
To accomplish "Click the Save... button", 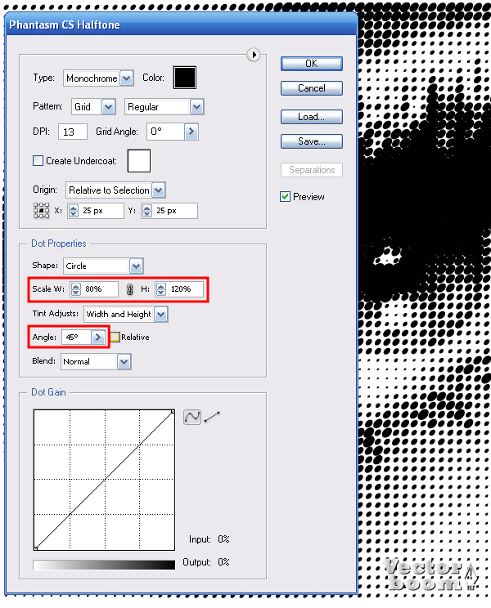I will [x=312, y=141].
